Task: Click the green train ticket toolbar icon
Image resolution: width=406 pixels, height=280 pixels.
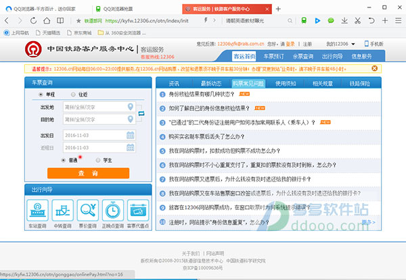Action: point(304,21)
